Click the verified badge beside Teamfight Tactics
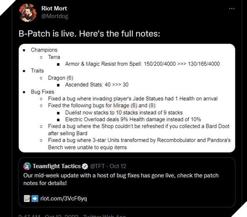The height and width of the screenshot is (217, 247). 85,166
